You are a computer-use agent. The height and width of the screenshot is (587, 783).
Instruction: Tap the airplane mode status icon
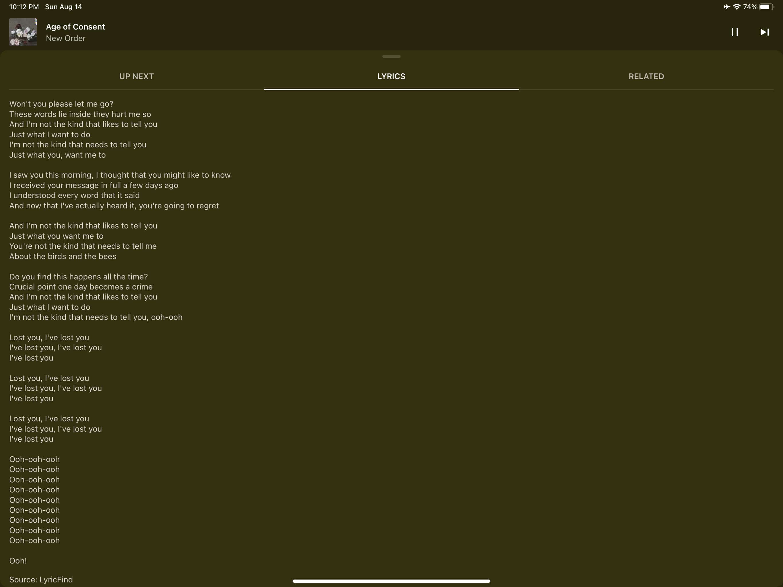(x=727, y=7)
